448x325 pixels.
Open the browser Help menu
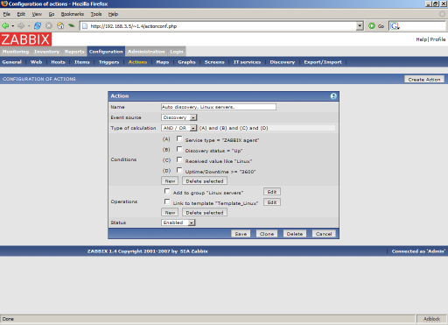click(x=113, y=14)
